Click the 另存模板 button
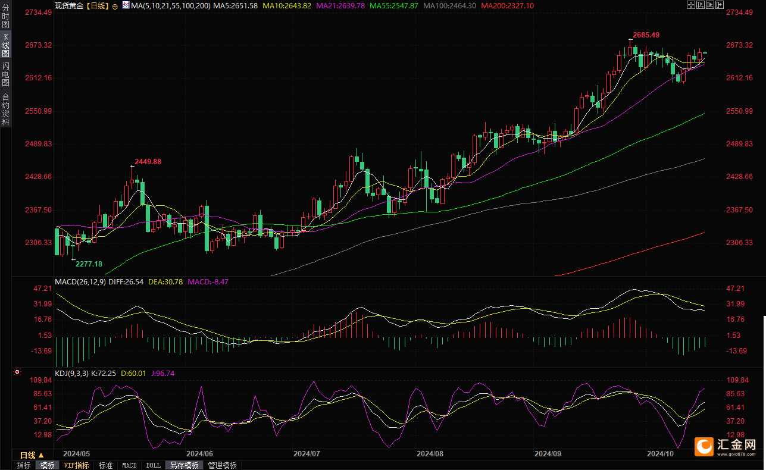The image size is (766, 470). 185,465
